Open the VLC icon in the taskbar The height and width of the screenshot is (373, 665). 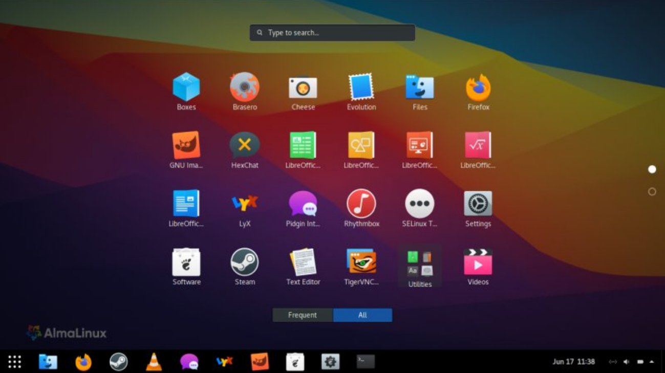click(154, 361)
